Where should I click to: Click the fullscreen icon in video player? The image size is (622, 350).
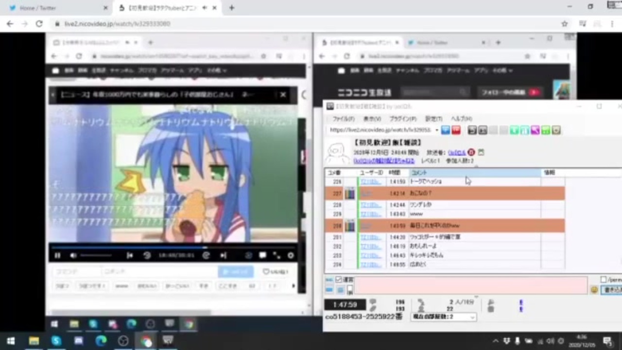pos(276,255)
